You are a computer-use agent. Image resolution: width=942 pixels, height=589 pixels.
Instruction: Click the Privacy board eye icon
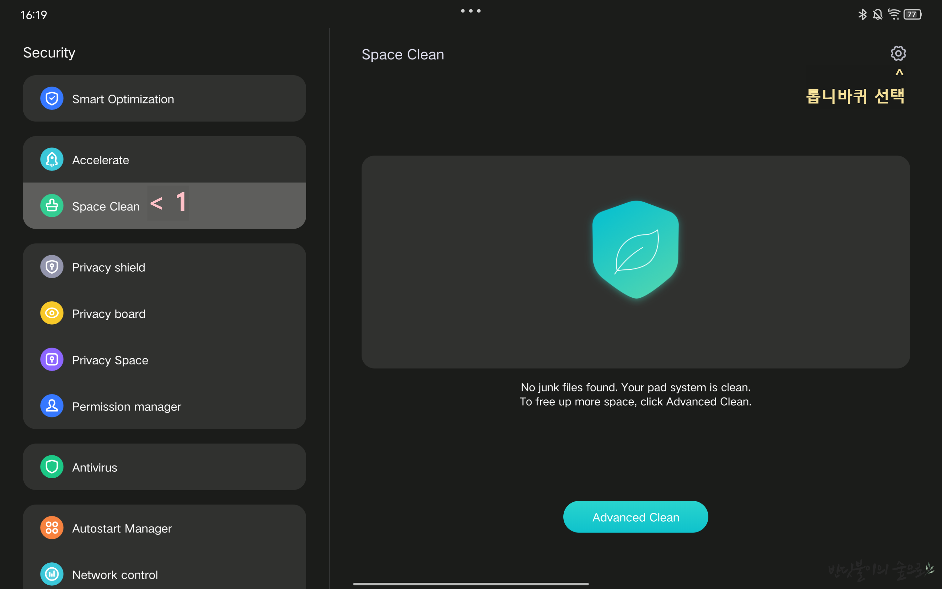pos(52,313)
